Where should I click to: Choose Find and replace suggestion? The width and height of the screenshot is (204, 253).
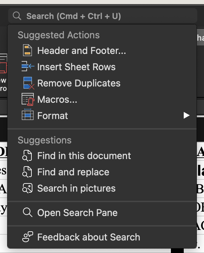click(x=73, y=172)
